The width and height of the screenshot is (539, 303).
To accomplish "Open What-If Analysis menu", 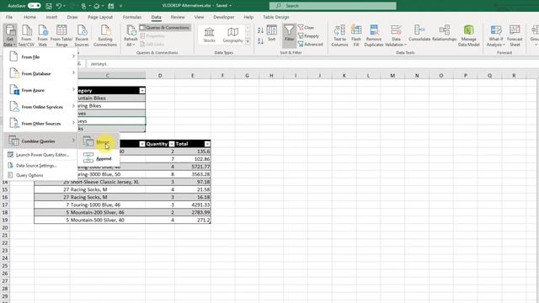I will tap(496, 35).
